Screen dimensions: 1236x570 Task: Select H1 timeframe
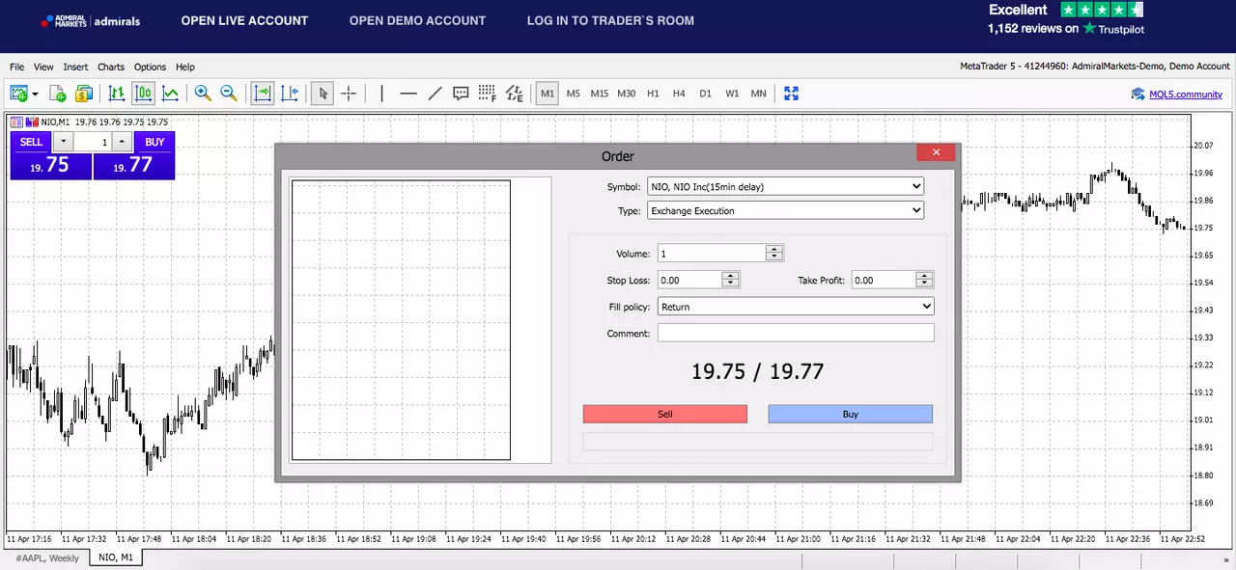point(653,94)
